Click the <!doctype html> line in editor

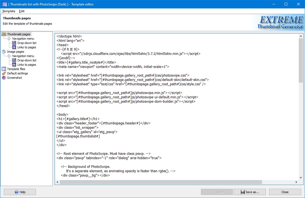pyautogui.click(x=69, y=36)
